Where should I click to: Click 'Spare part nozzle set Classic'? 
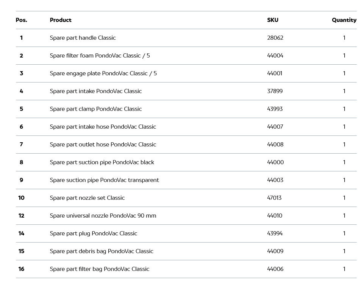click(87, 198)
